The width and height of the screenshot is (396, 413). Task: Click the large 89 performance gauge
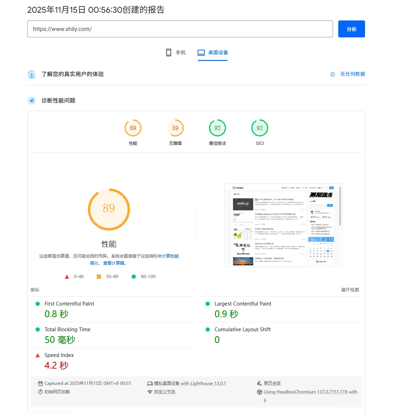(109, 209)
